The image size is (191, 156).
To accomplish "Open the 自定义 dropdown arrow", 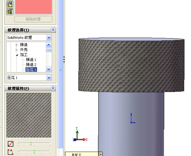I will point(100,154).
